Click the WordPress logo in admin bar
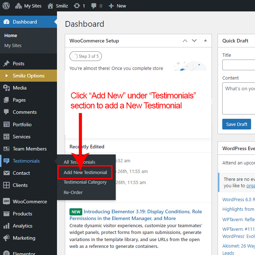The image size is (255, 255). tap(6, 6)
